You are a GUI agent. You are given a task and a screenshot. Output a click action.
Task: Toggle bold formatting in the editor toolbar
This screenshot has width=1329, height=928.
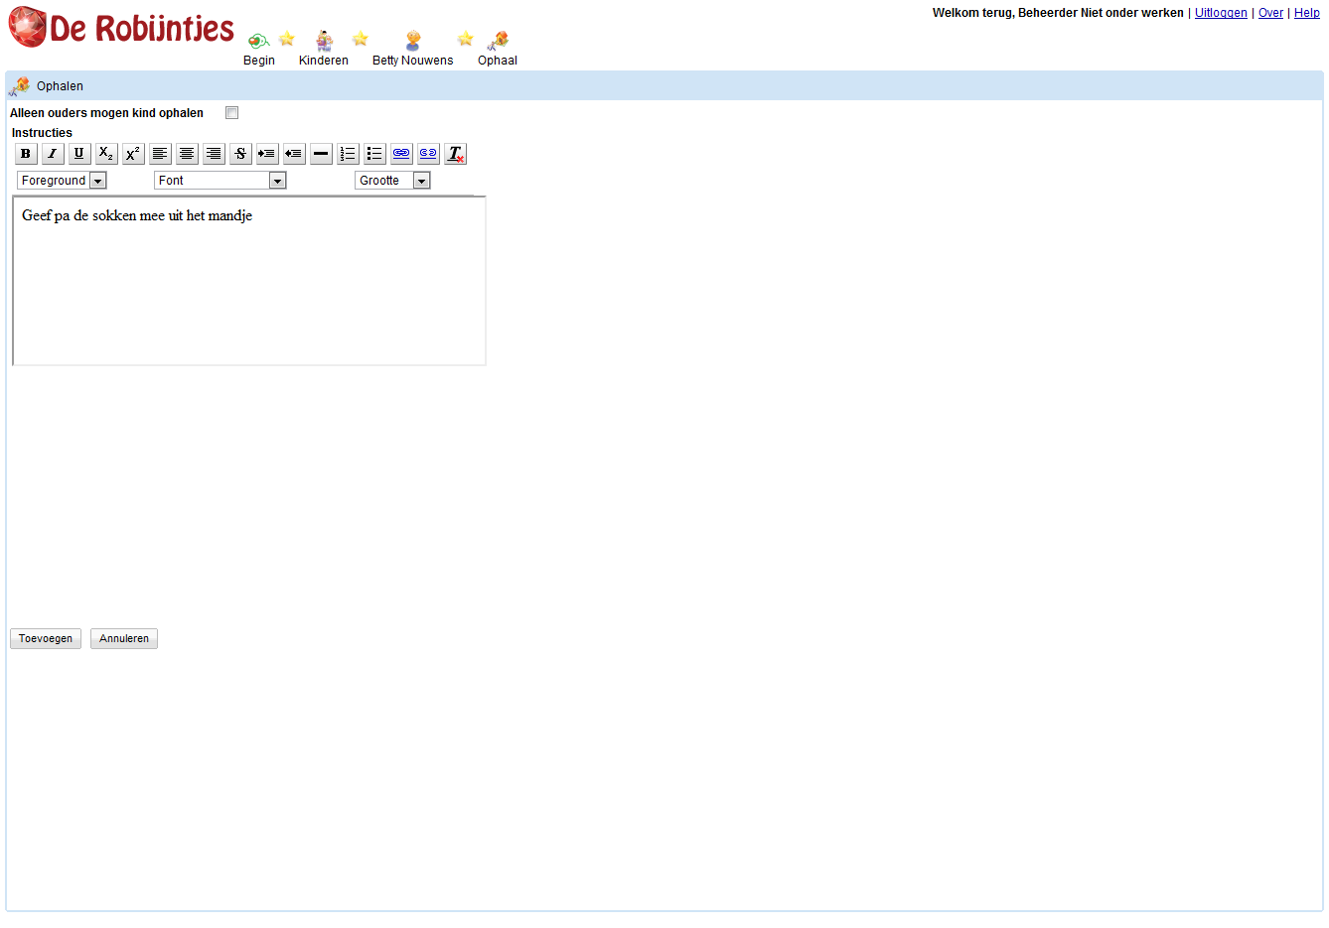(x=26, y=154)
